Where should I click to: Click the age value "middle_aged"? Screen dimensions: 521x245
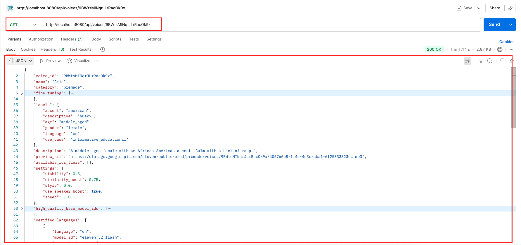tap(74, 122)
